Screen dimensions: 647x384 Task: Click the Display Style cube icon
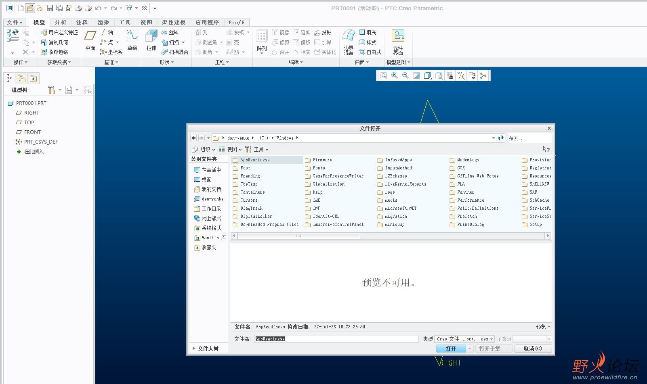click(427, 75)
